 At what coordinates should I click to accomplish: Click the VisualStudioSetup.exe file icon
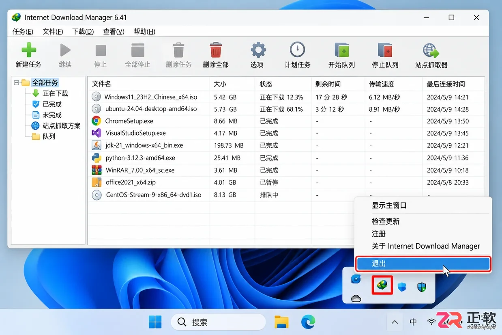(x=96, y=133)
